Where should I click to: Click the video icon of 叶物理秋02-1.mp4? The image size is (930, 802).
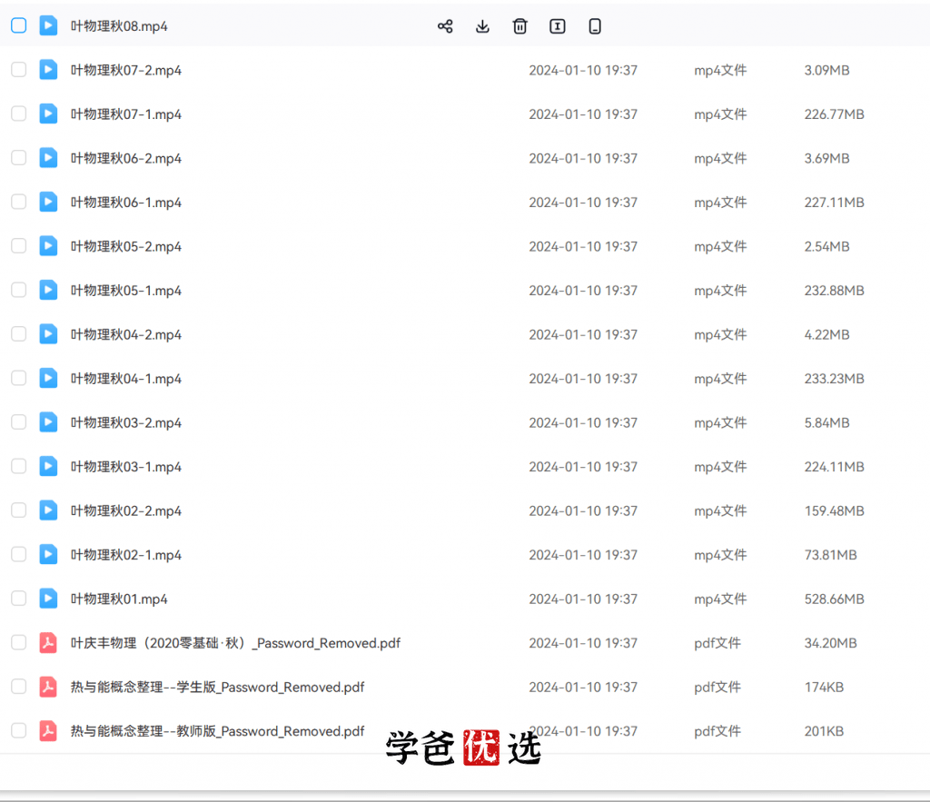tap(48, 554)
